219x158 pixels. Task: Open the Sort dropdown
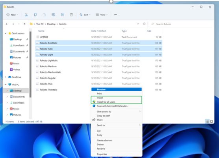click(85, 15)
